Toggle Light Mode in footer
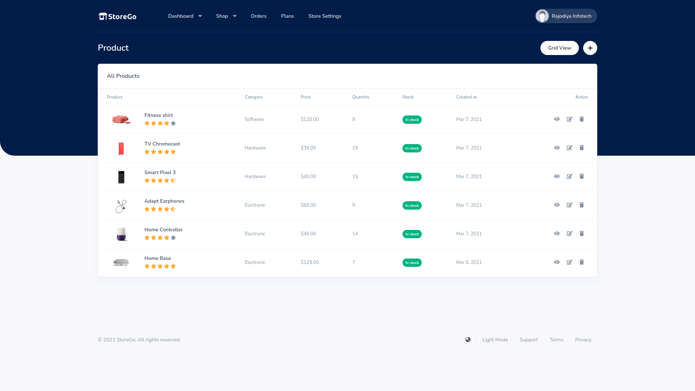The image size is (695, 391). tap(495, 340)
